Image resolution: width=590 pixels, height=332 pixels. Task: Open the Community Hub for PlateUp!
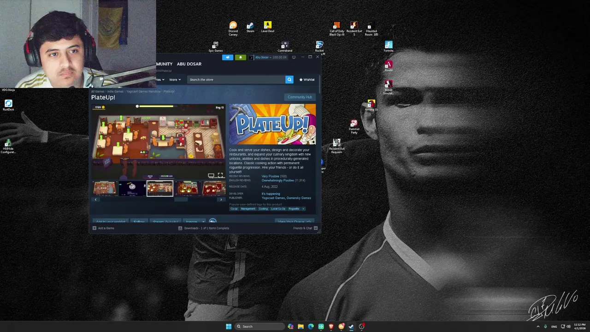(300, 97)
